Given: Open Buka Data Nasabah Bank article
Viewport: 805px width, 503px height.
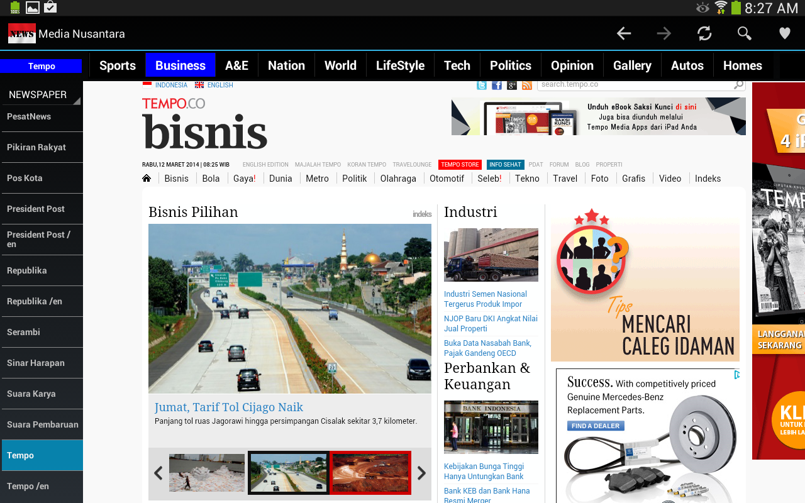Looking at the screenshot, I should tap(487, 348).
